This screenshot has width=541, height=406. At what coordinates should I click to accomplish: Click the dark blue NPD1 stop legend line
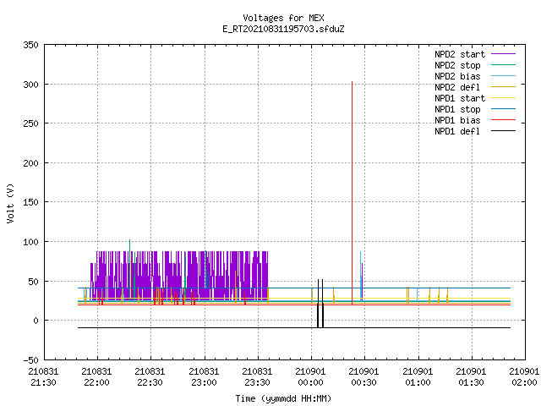point(504,109)
